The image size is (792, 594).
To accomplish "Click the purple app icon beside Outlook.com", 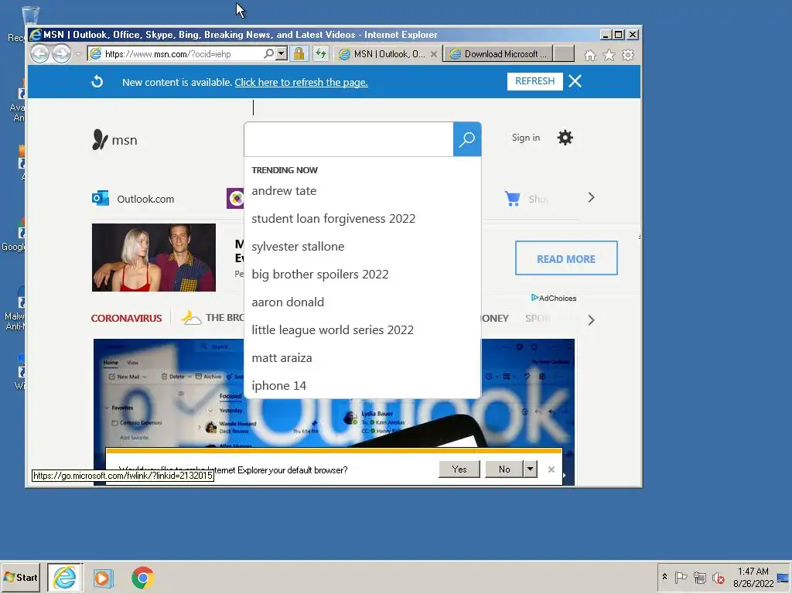I will coord(235,199).
